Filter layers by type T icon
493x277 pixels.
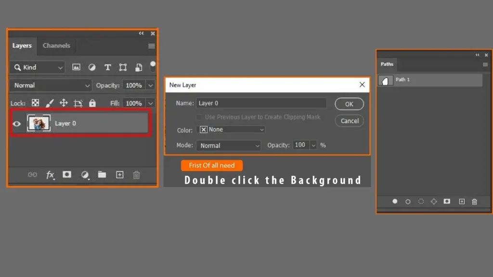click(x=107, y=67)
